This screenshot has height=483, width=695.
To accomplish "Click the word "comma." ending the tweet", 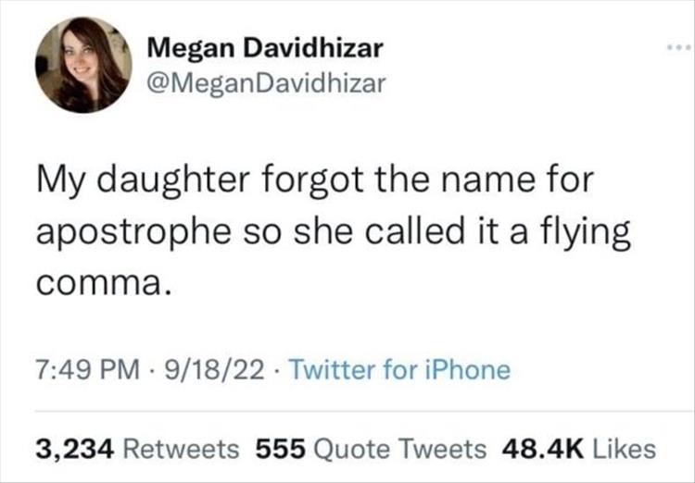I will (104, 282).
